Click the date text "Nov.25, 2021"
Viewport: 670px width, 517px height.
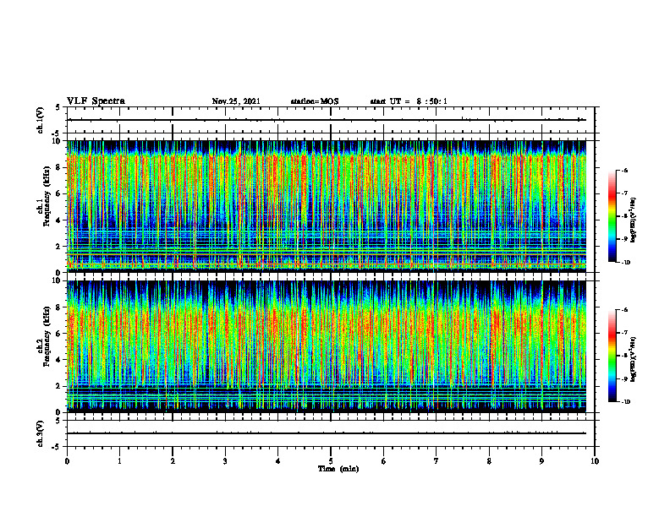point(236,101)
